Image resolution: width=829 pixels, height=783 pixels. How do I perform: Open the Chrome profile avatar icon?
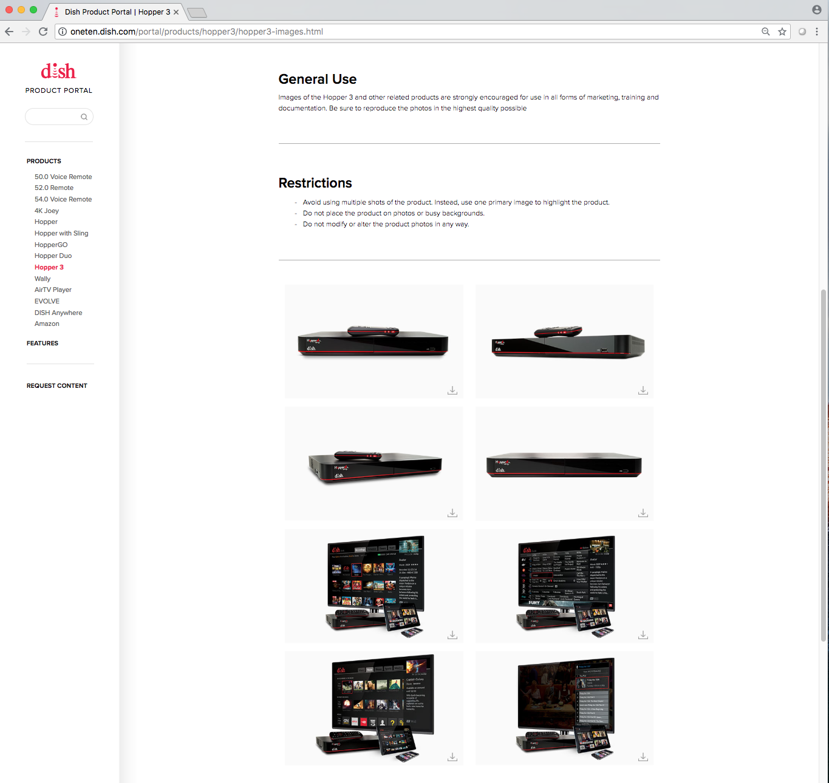click(817, 10)
